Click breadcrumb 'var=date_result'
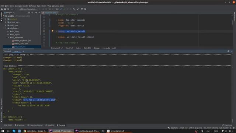236x133 pixels. 109,48
